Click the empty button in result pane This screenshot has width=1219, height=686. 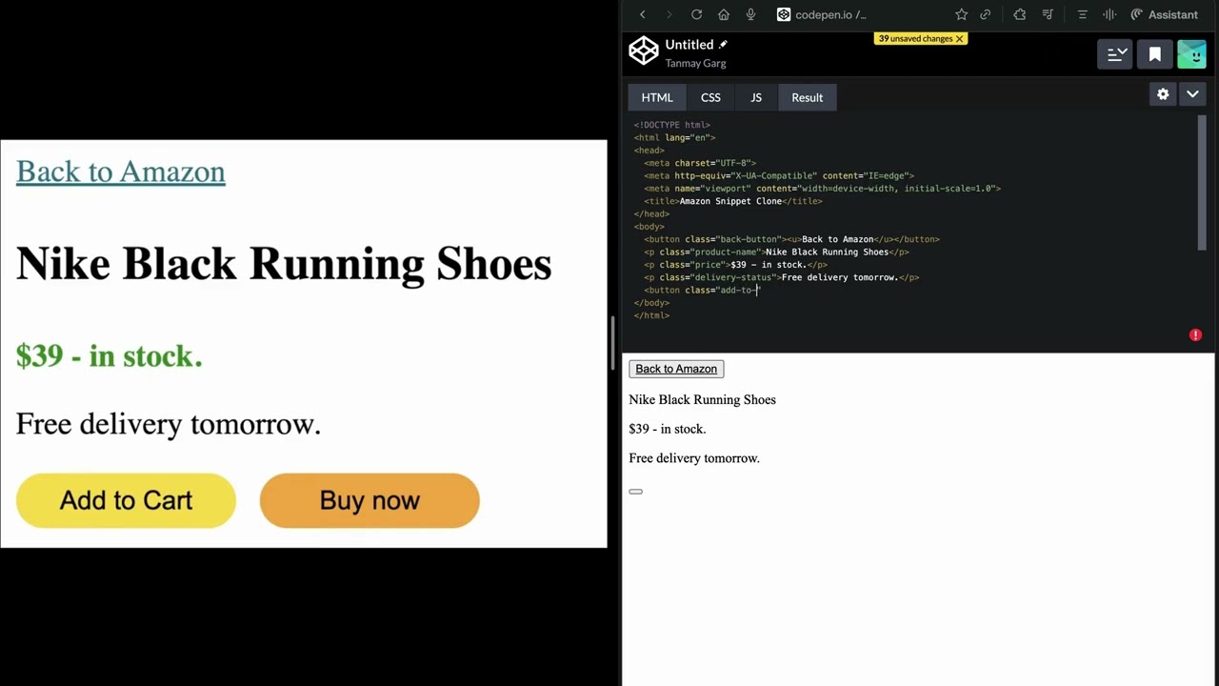[x=635, y=492]
